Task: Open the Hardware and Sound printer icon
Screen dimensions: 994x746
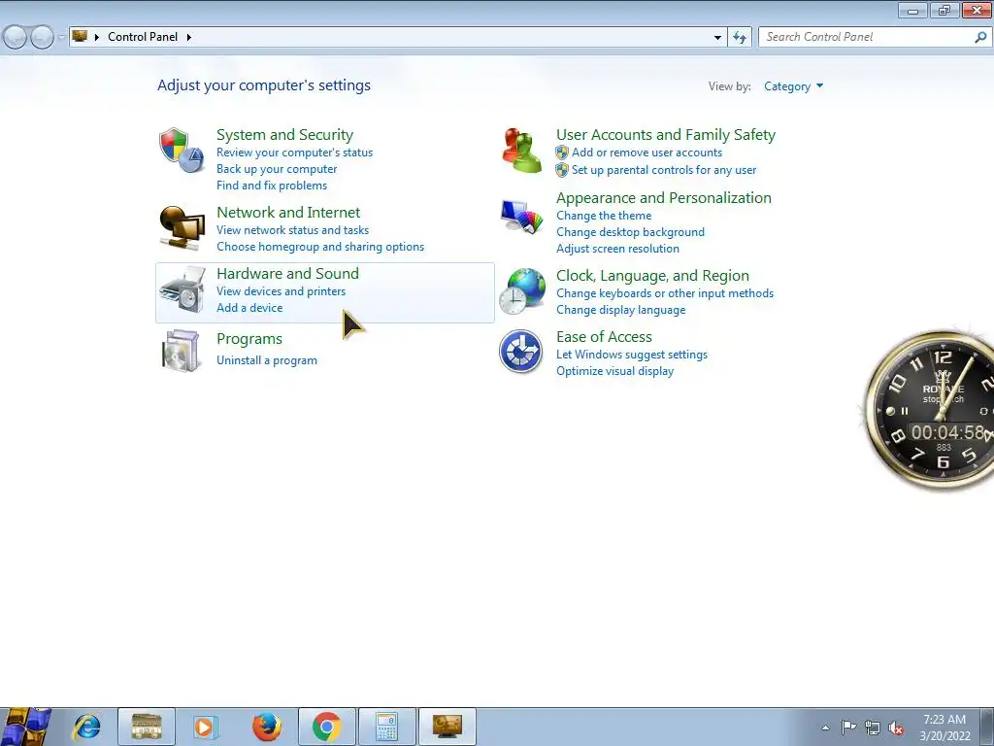Action: coord(182,290)
